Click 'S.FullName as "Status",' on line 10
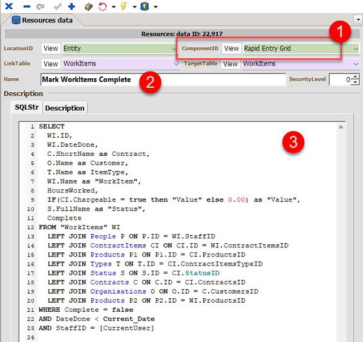This screenshot has height=342, width=363. coord(96,209)
